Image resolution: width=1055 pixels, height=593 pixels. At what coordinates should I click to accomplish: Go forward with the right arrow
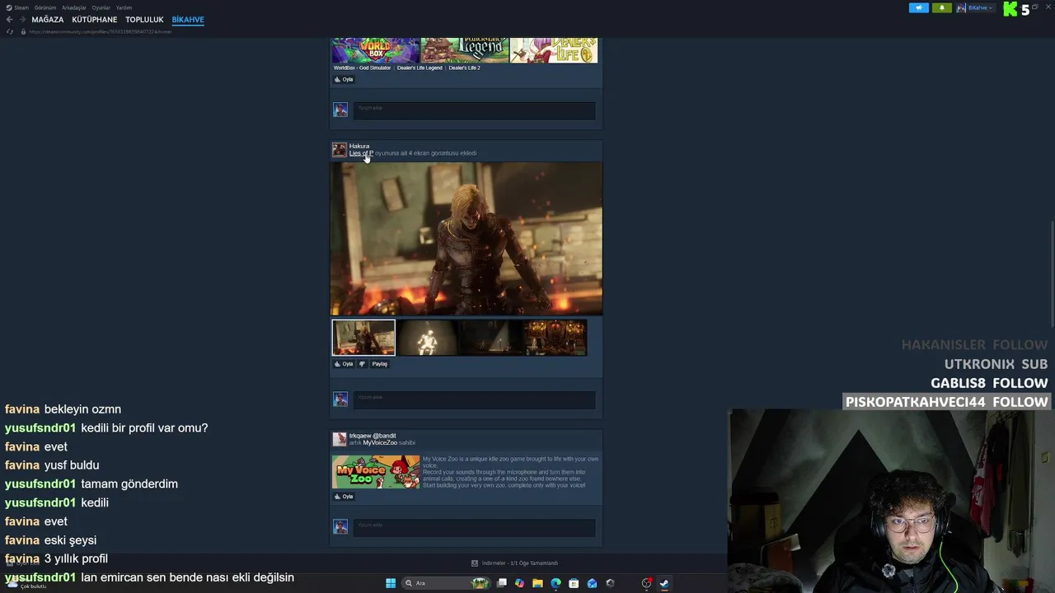click(x=21, y=20)
